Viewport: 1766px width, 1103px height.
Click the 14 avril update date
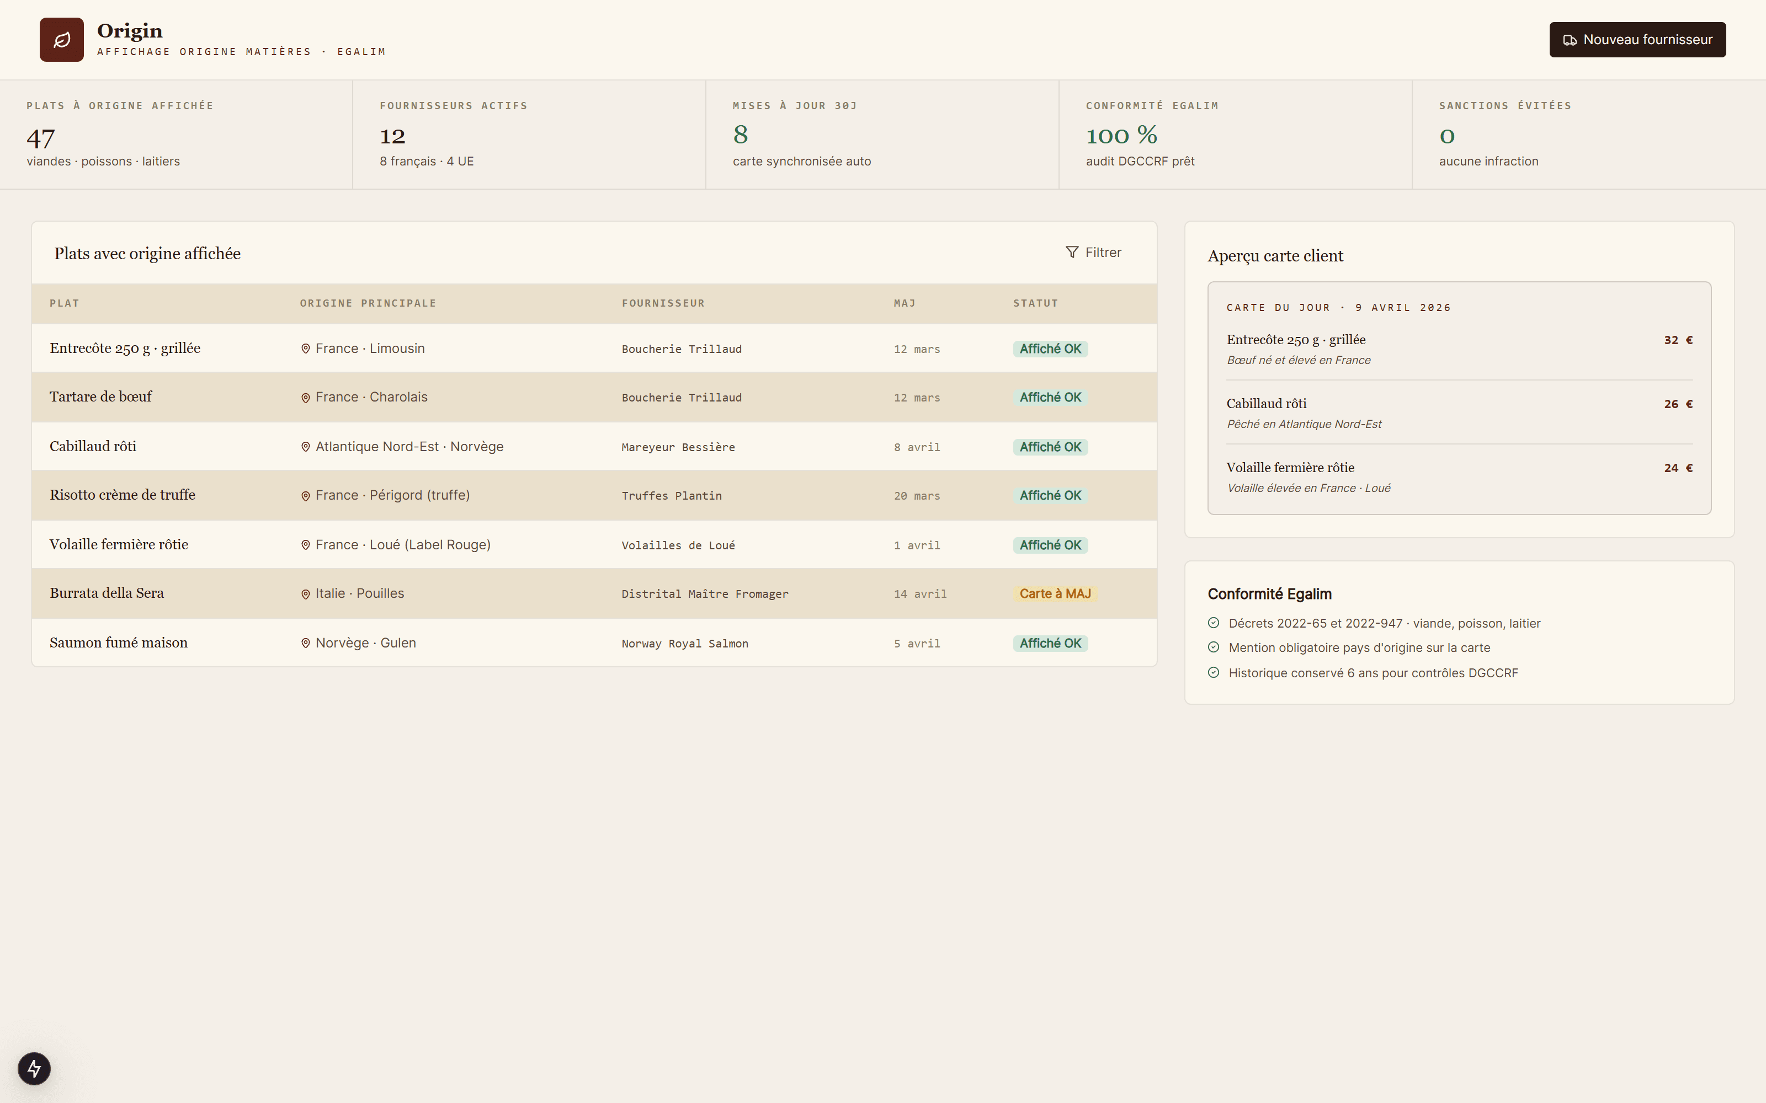point(920,594)
